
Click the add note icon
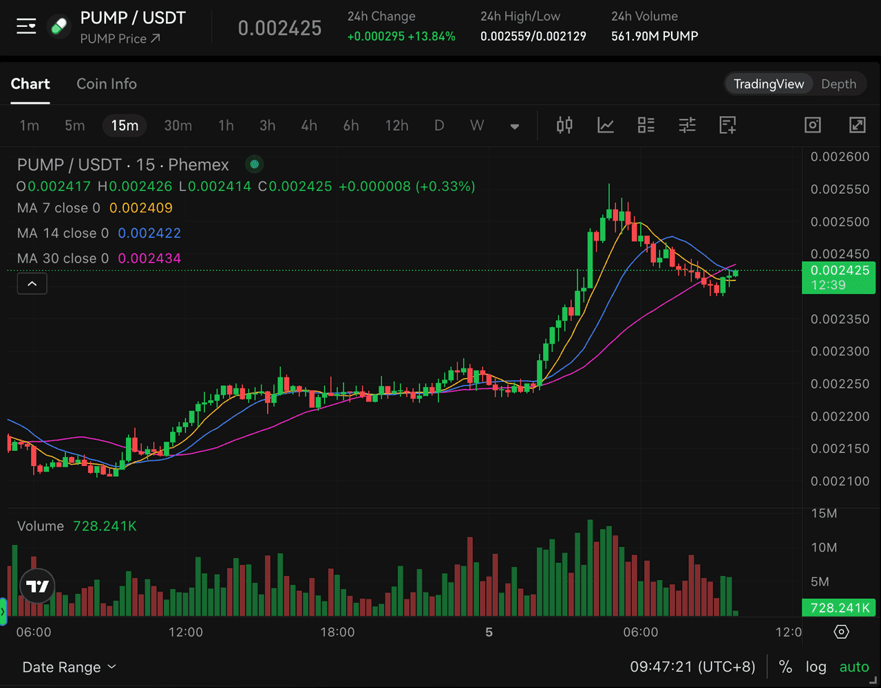tap(728, 125)
